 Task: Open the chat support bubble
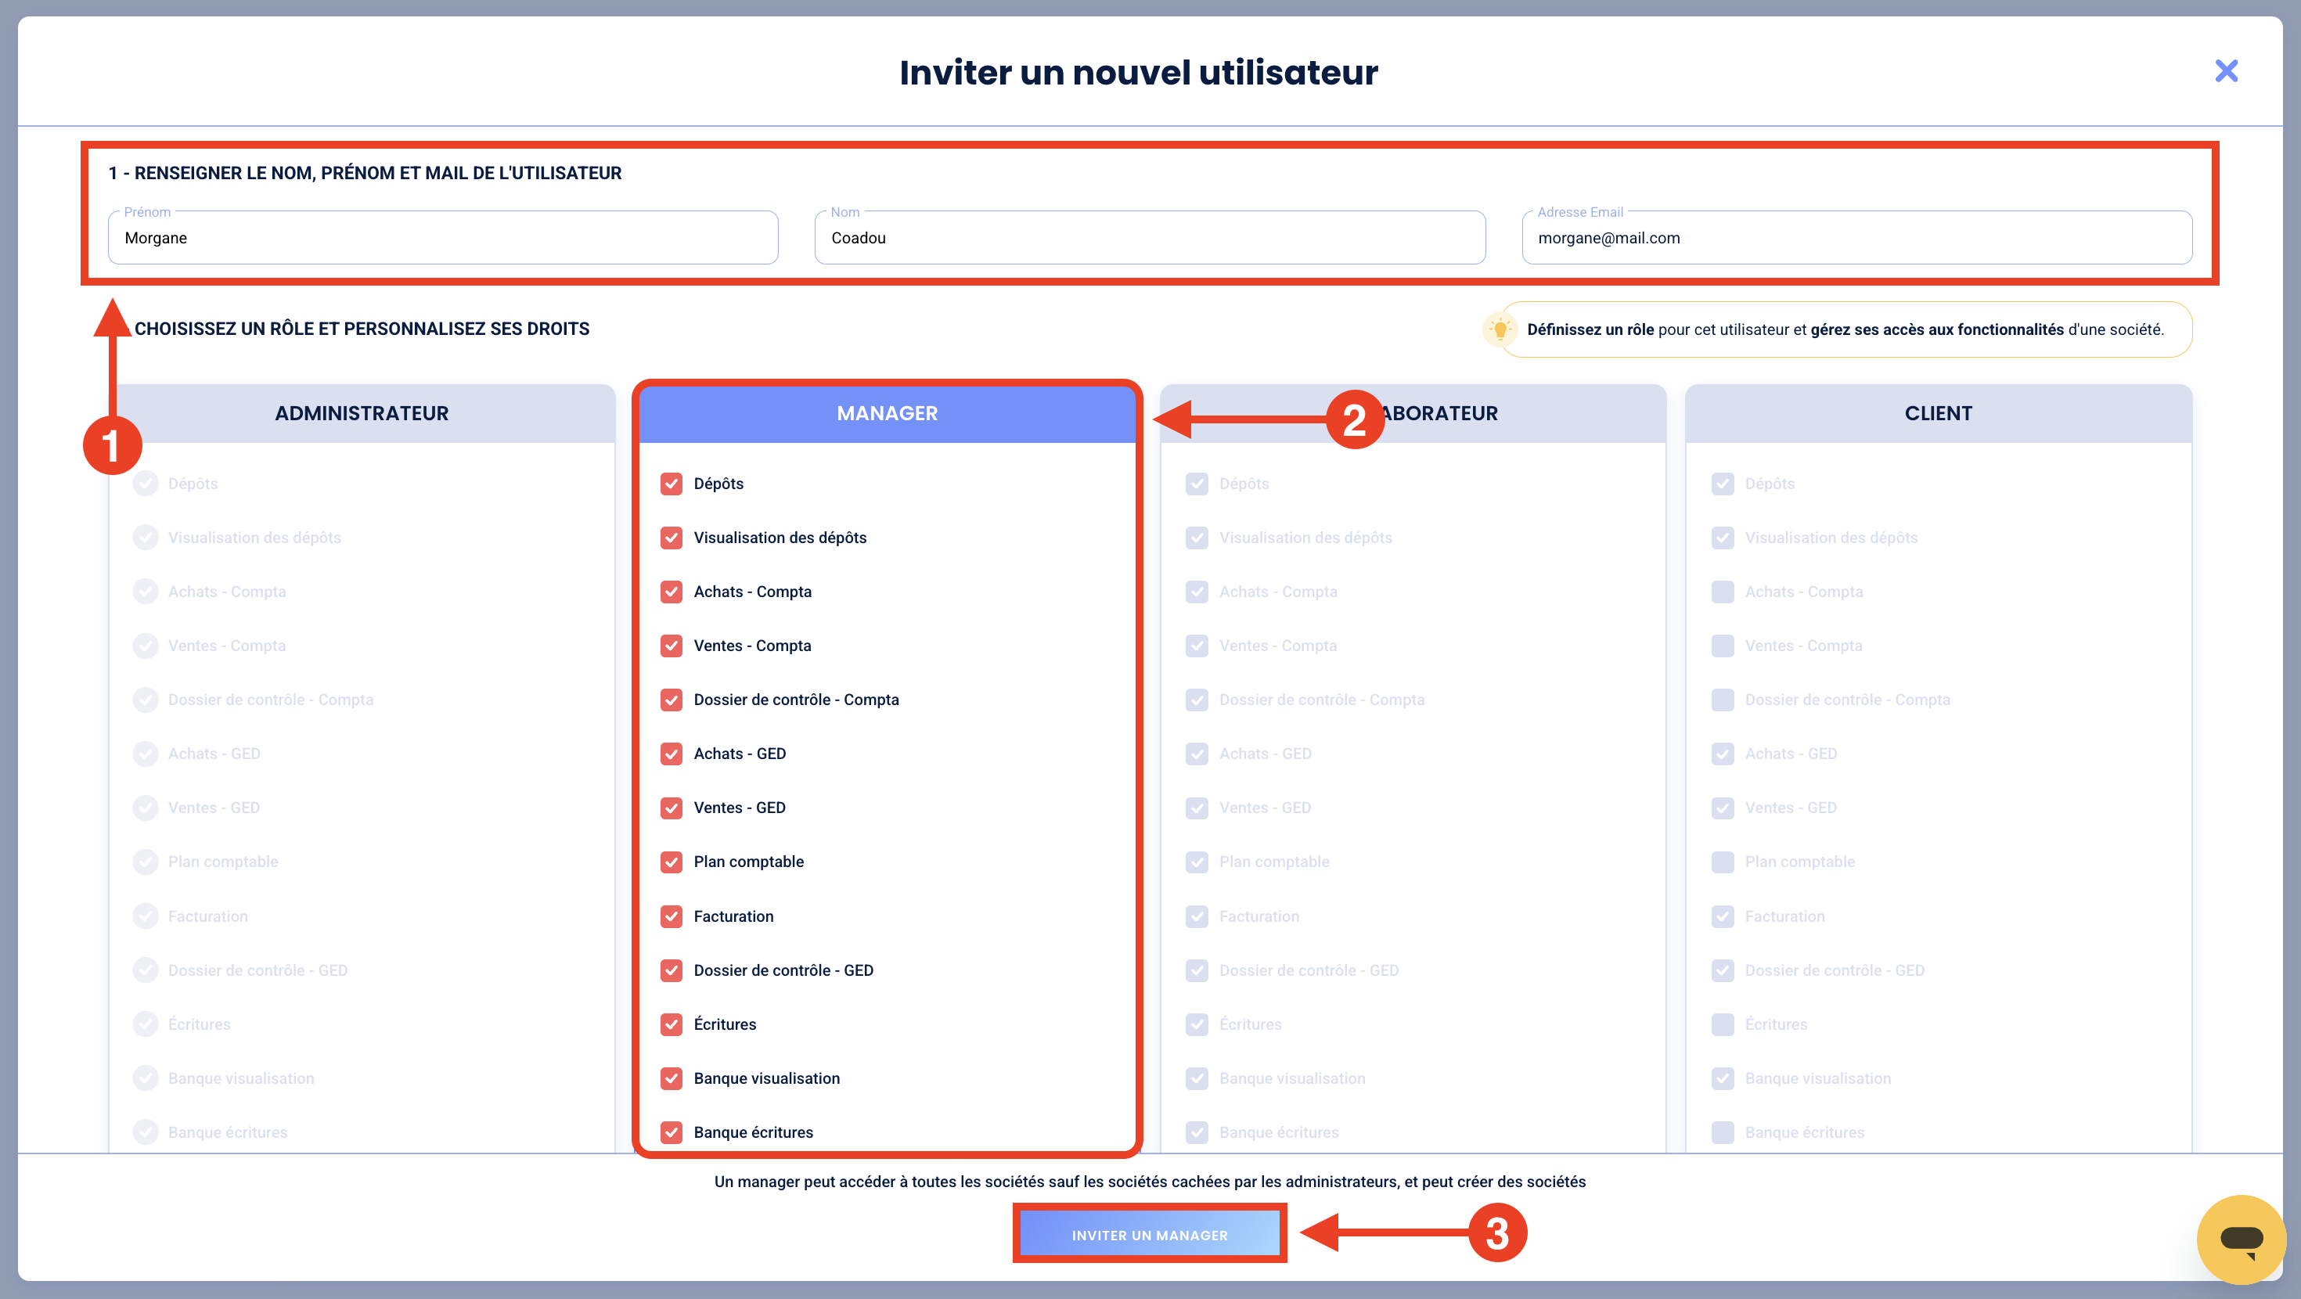[2242, 1240]
